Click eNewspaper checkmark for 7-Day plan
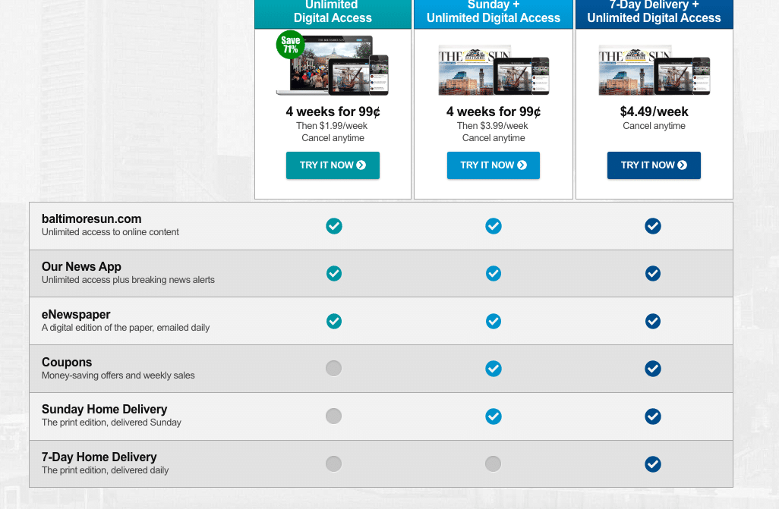This screenshot has height=509, width=779. pos(653,322)
